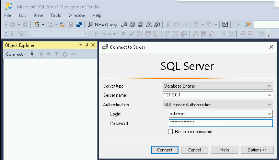The width and height of the screenshot is (279, 160).
Task: Click Object Explorer Refresh icon
Action: tap(65, 54)
